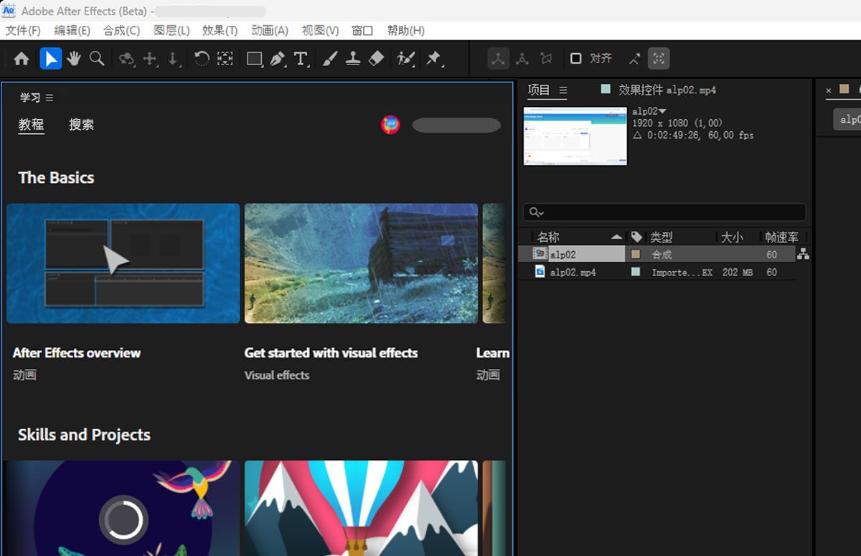Select the Hand tool
The height and width of the screenshot is (556, 861).
click(x=74, y=59)
